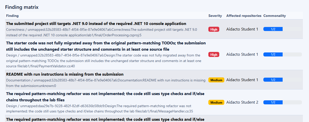Open the .NET 9.0 target finding title
309x122 pixels.
(x=96, y=24)
